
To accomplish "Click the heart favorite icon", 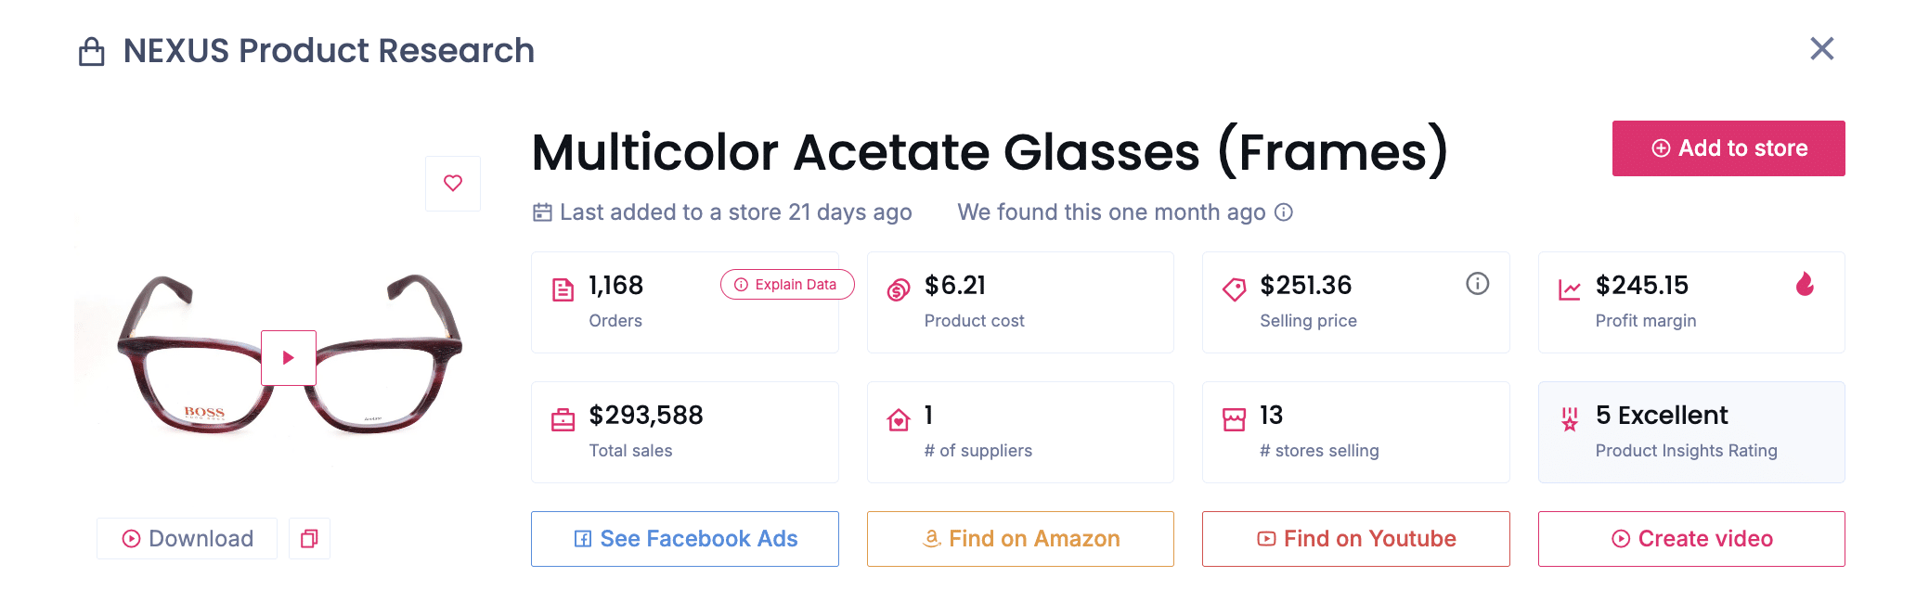I will pyautogui.click(x=453, y=183).
